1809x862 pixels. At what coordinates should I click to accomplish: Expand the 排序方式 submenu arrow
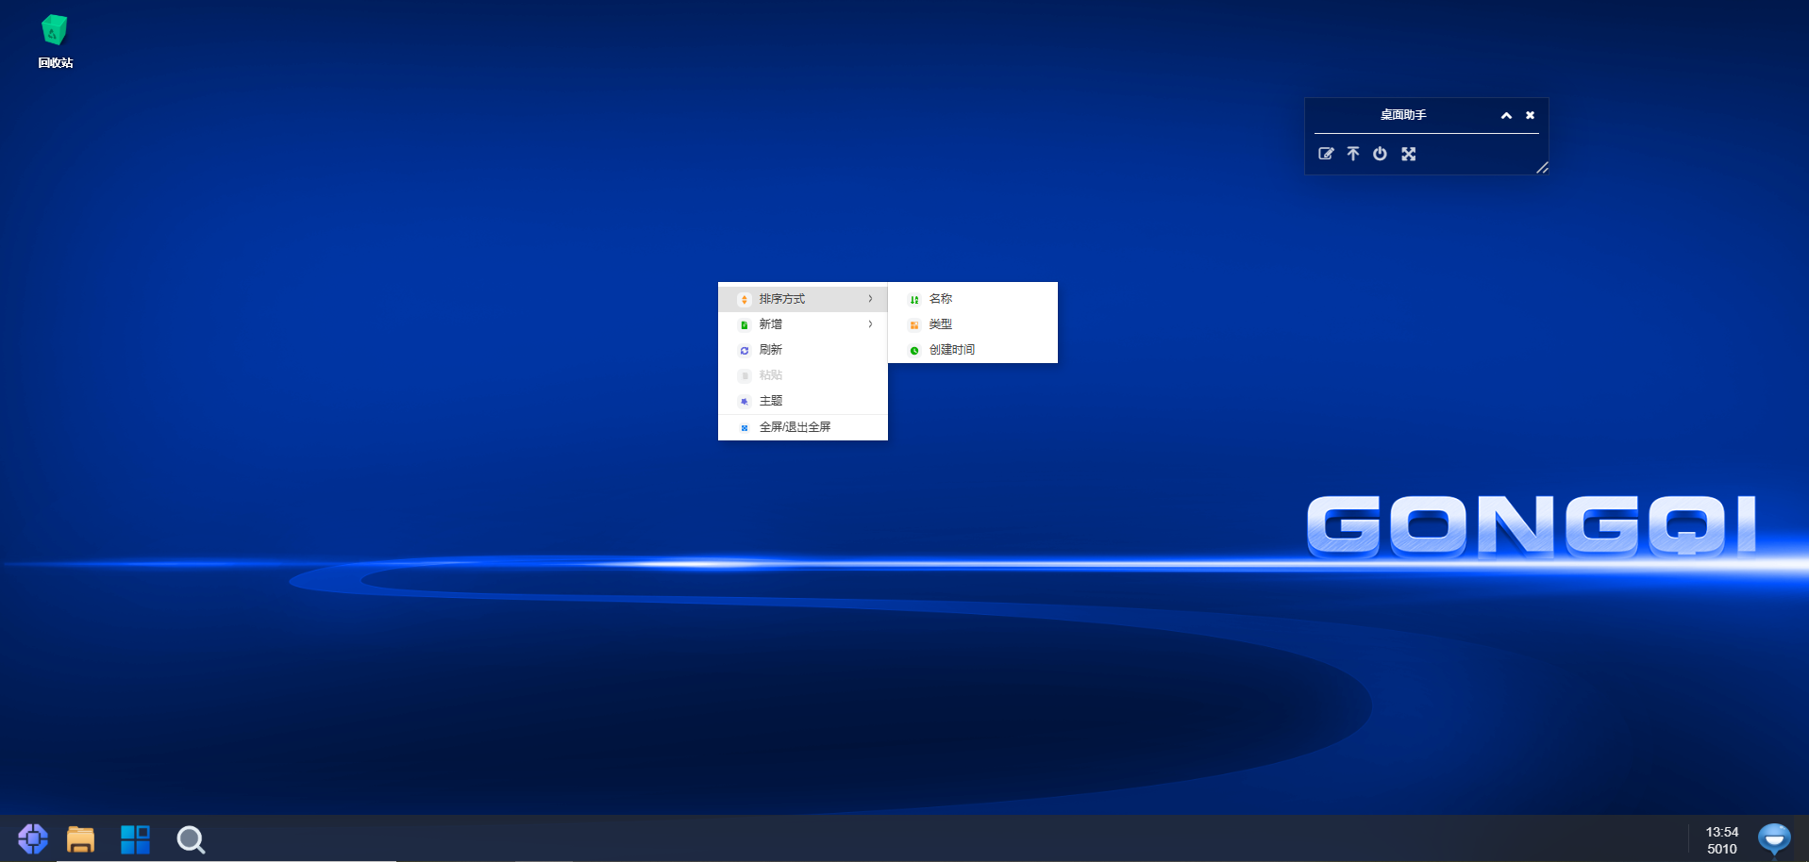pos(870,299)
